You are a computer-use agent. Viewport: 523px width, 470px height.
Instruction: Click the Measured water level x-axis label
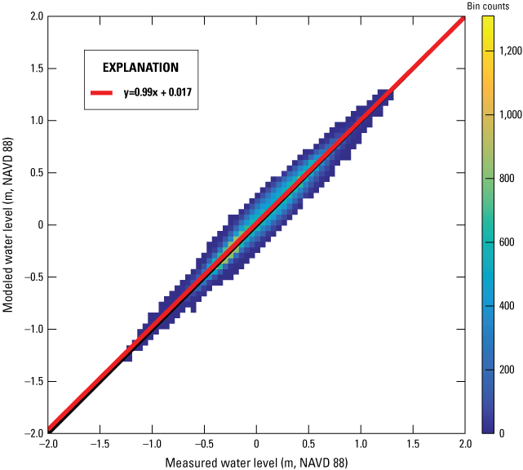(255, 463)
